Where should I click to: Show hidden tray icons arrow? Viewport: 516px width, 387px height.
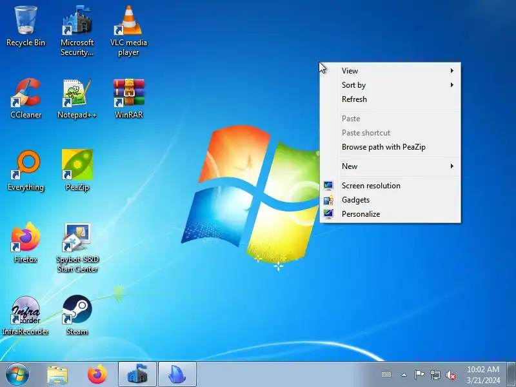pos(404,375)
